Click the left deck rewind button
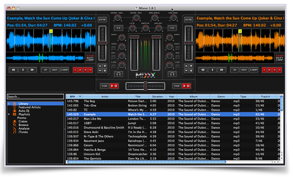 click(14, 70)
